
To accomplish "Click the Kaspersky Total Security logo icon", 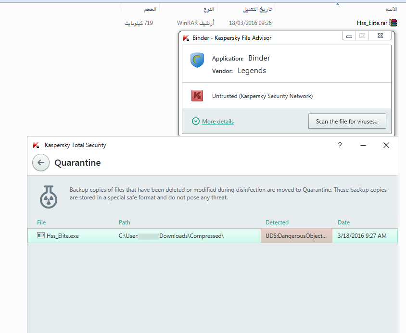I will pos(36,145).
